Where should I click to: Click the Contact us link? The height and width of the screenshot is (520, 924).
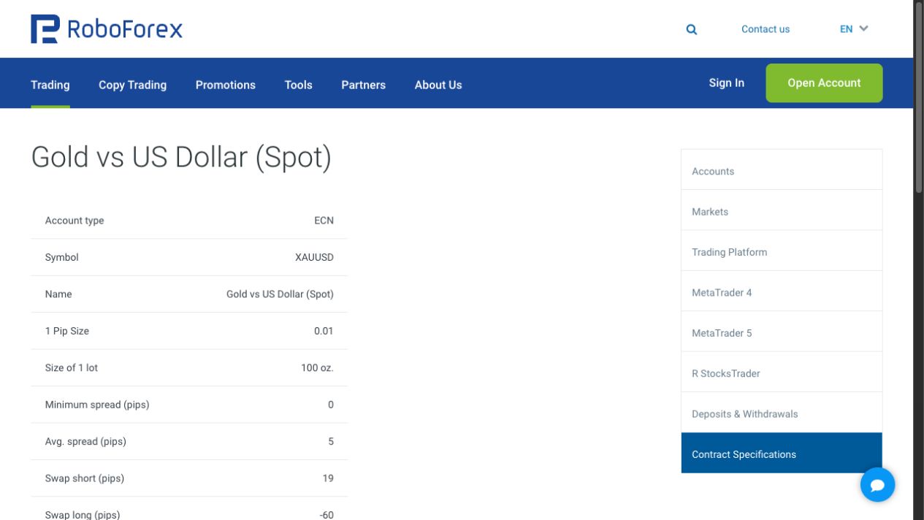765,29
